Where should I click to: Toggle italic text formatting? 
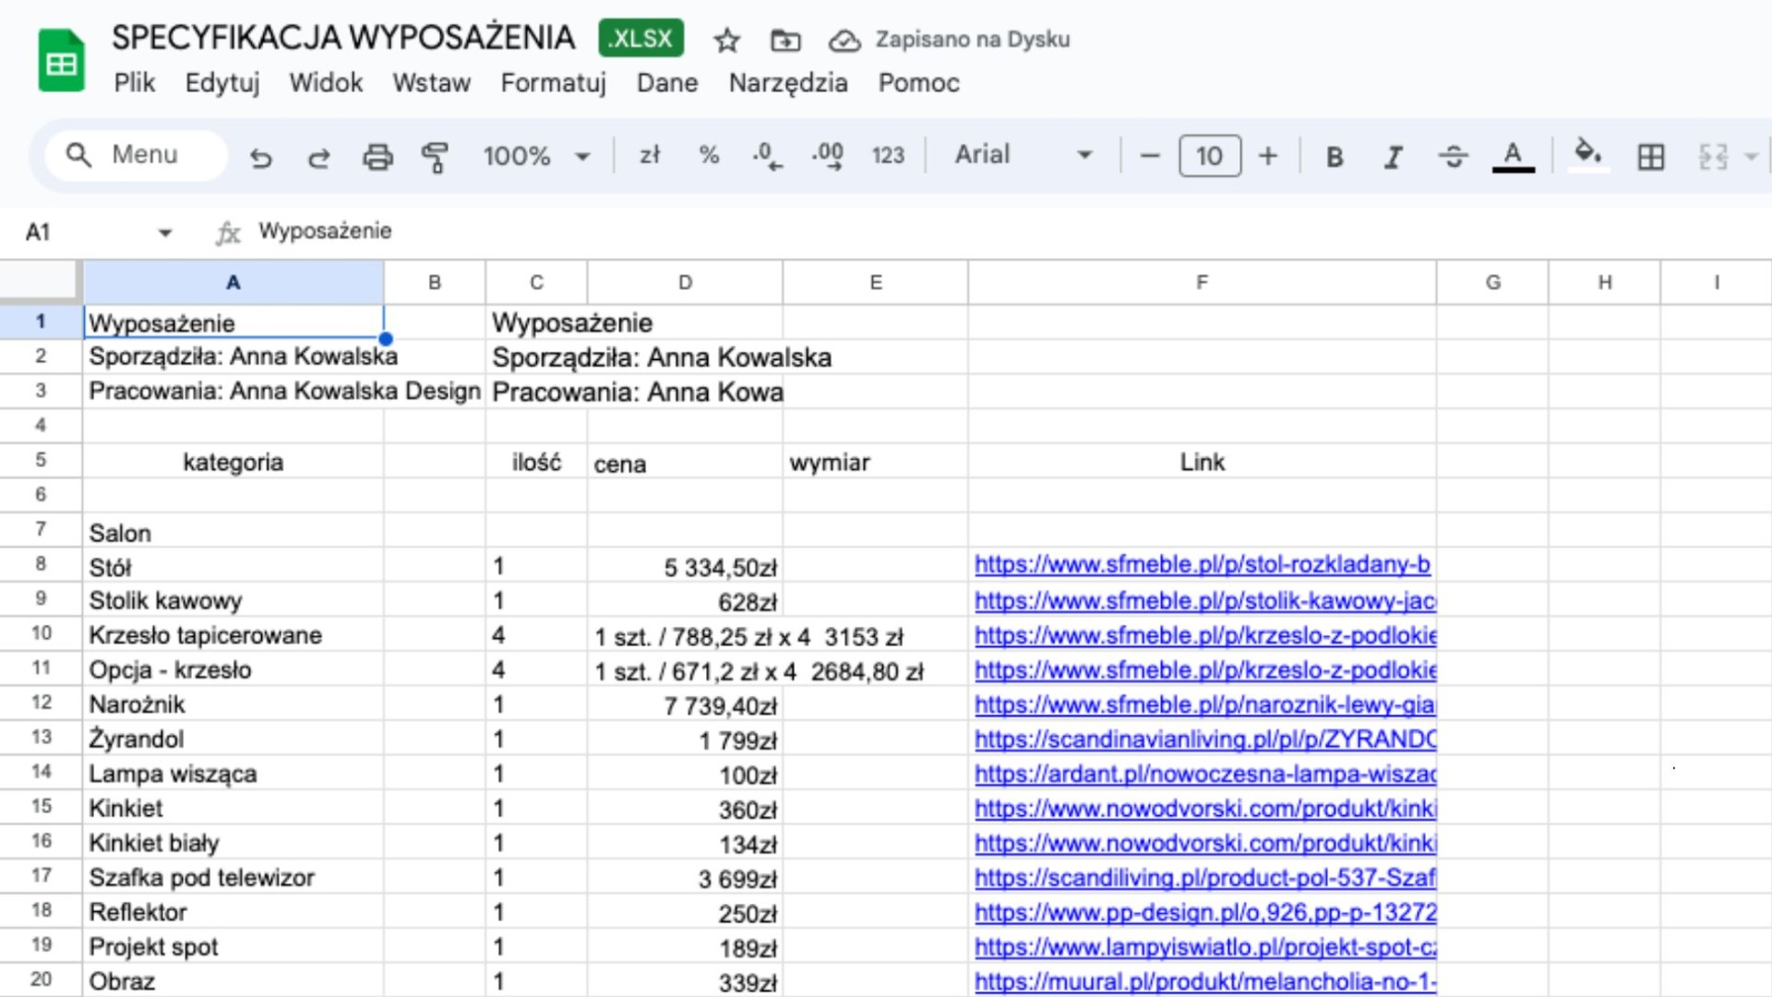click(x=1392, y=157)
